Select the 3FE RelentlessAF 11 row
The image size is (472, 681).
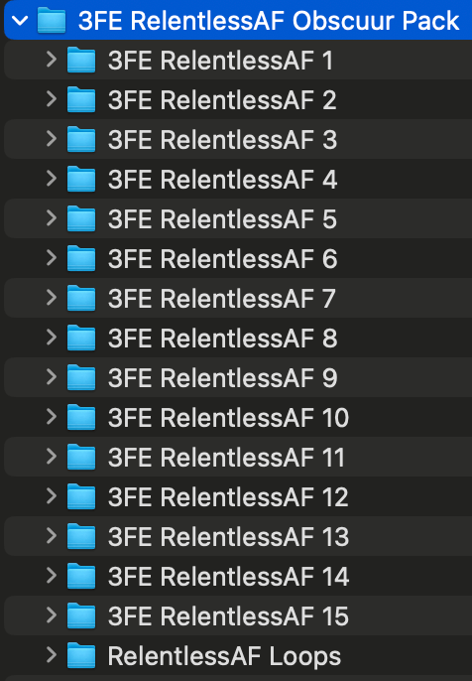tap(238, 457)
